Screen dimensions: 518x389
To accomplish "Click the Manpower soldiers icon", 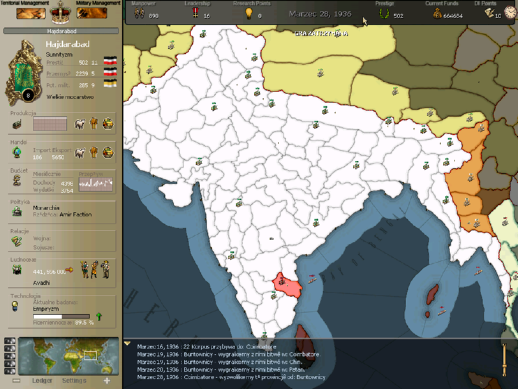I will pos(139,13).
